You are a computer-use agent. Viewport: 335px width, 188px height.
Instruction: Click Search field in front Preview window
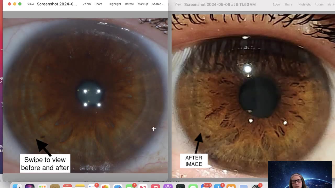coord(158,4)
